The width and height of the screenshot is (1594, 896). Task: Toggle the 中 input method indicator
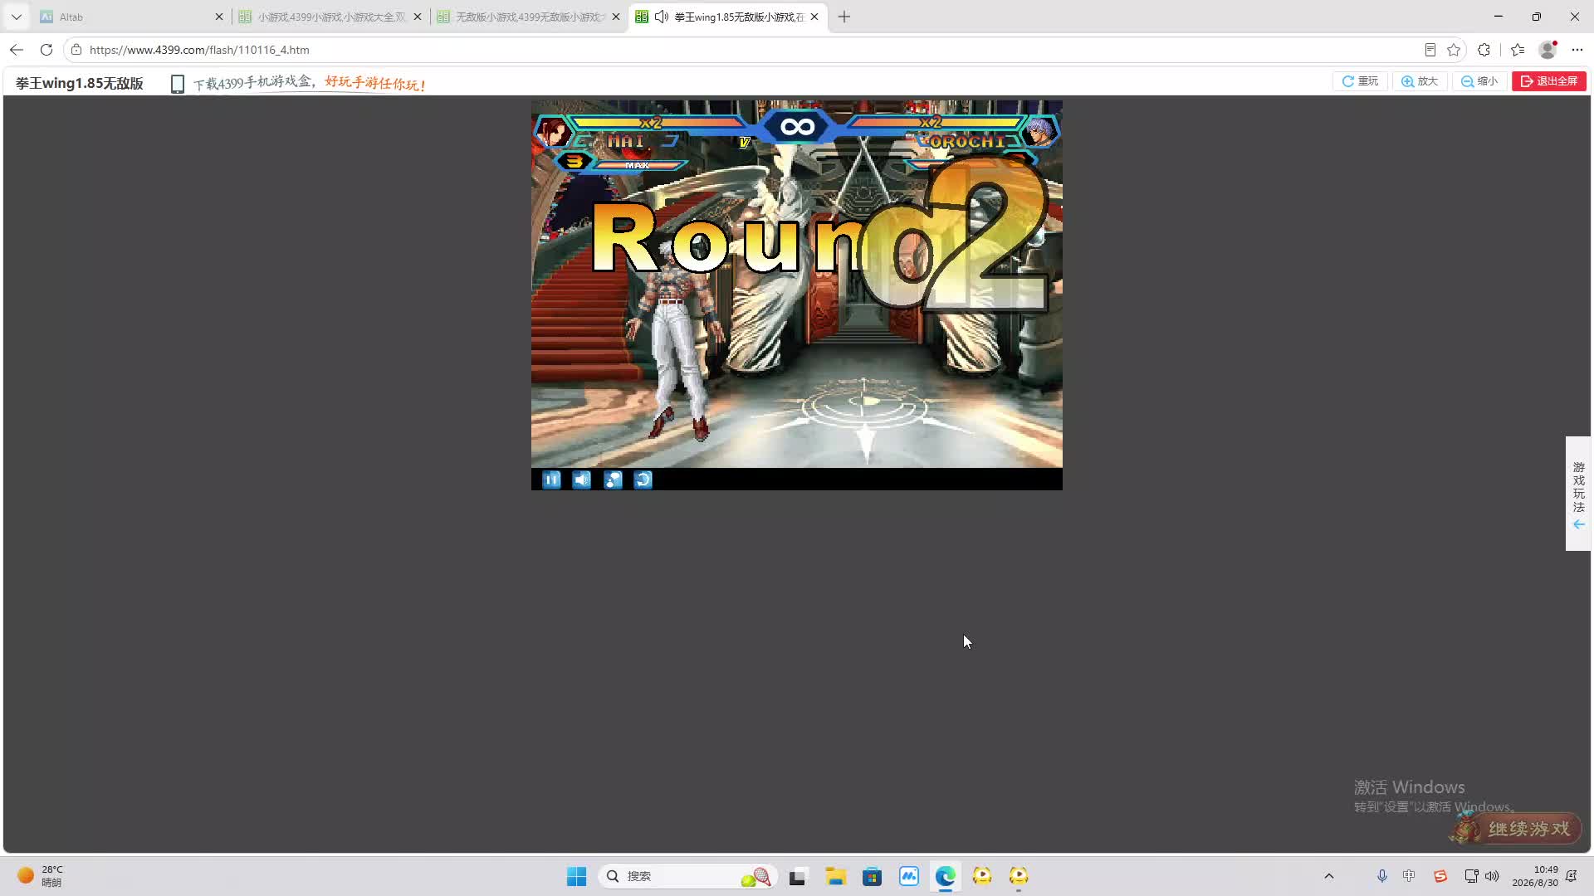point(1409,876)
